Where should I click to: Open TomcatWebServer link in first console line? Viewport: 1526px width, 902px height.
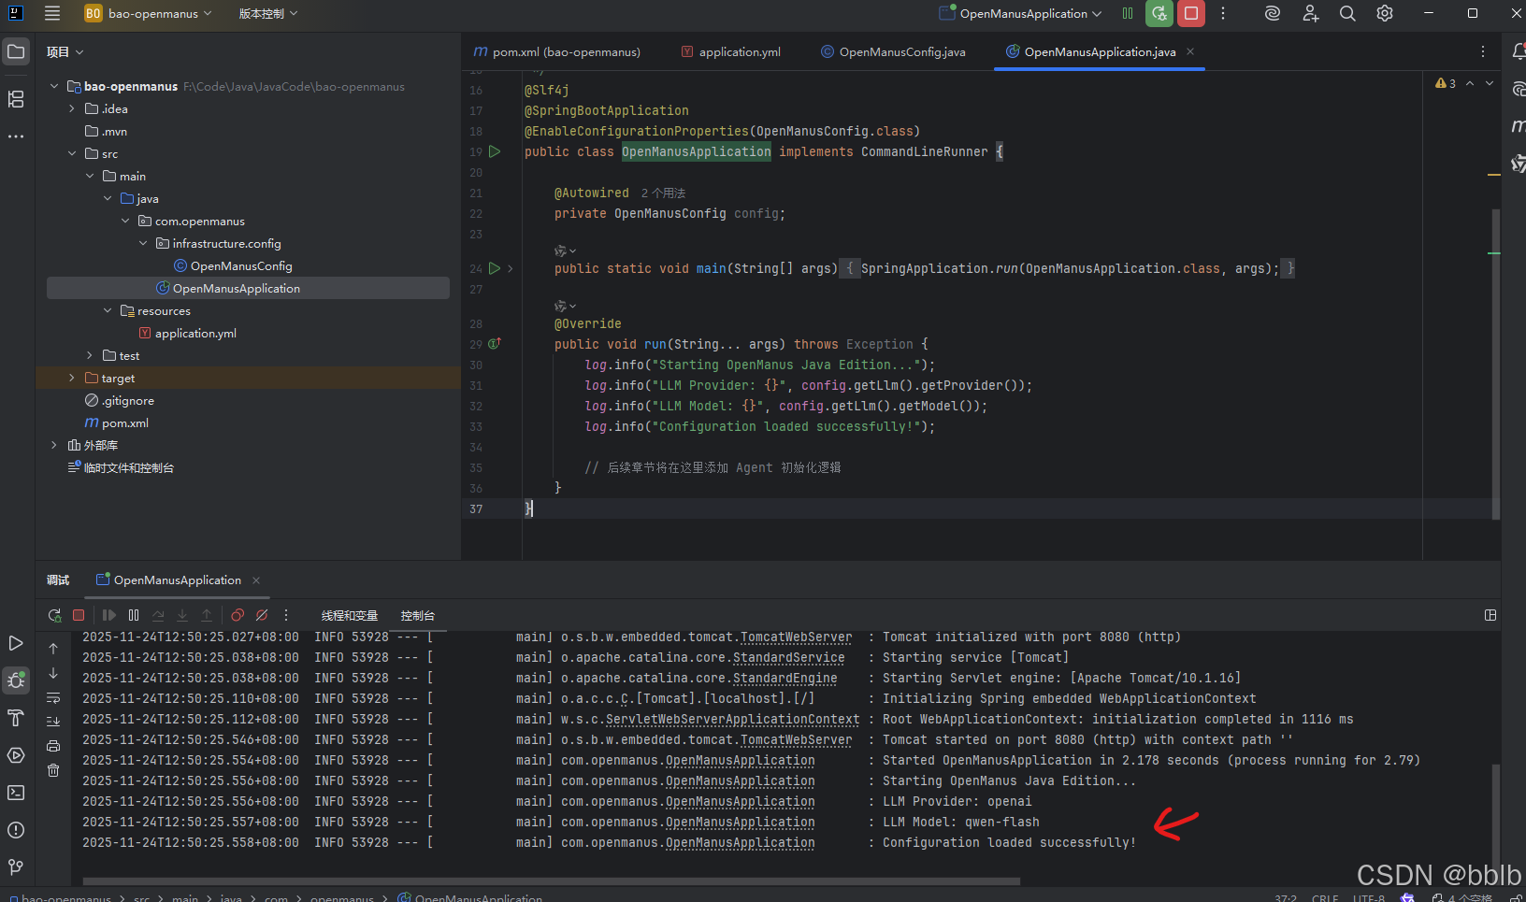point(797,637)
